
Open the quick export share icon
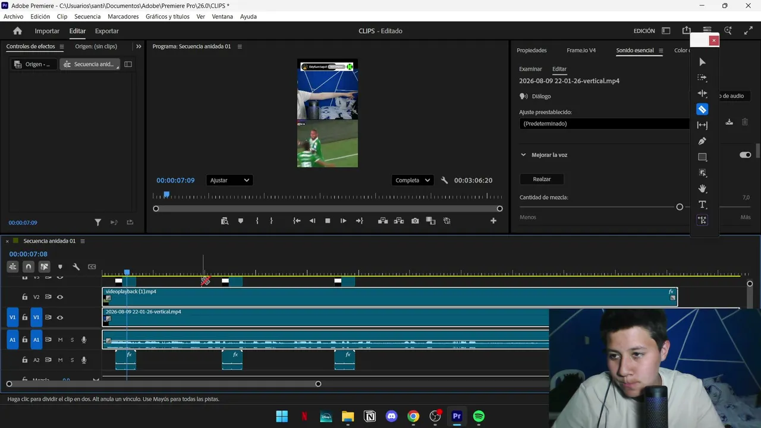(687, 31)
